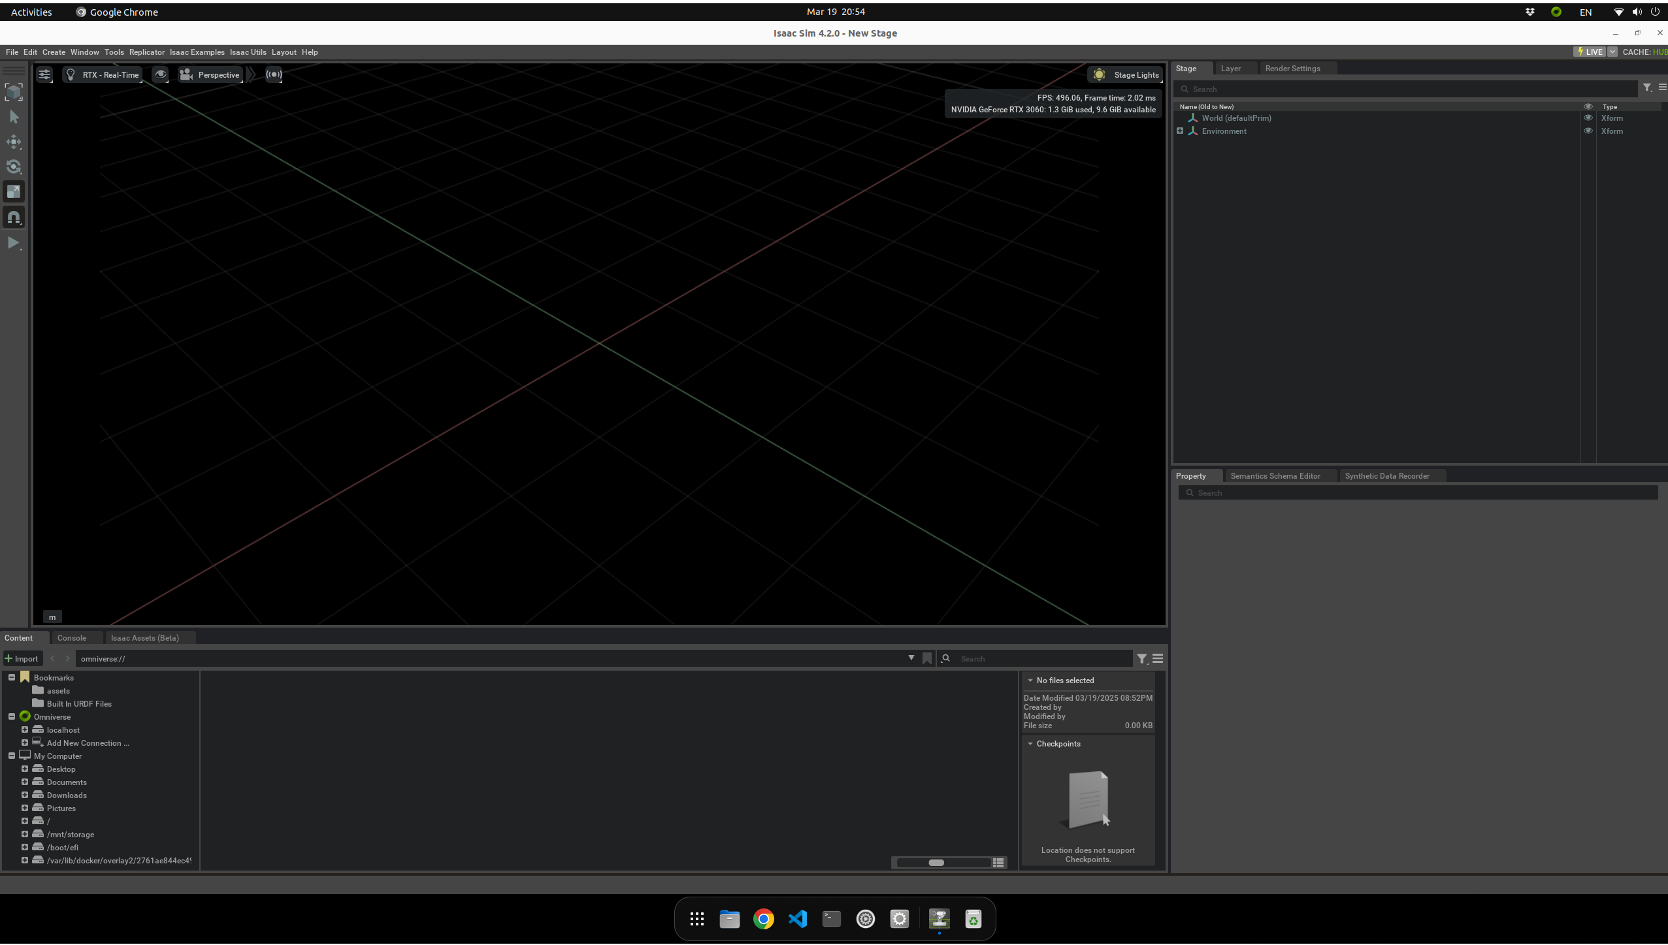Toggle the magnet Snap tool
The width and height of the screenshot is (1668, 945).
14,217
